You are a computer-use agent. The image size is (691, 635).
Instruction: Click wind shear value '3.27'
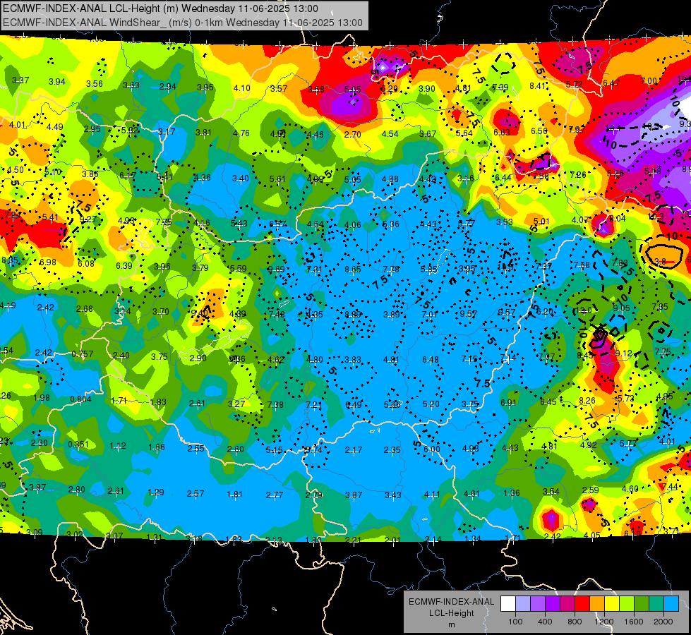tap(236, 404)
